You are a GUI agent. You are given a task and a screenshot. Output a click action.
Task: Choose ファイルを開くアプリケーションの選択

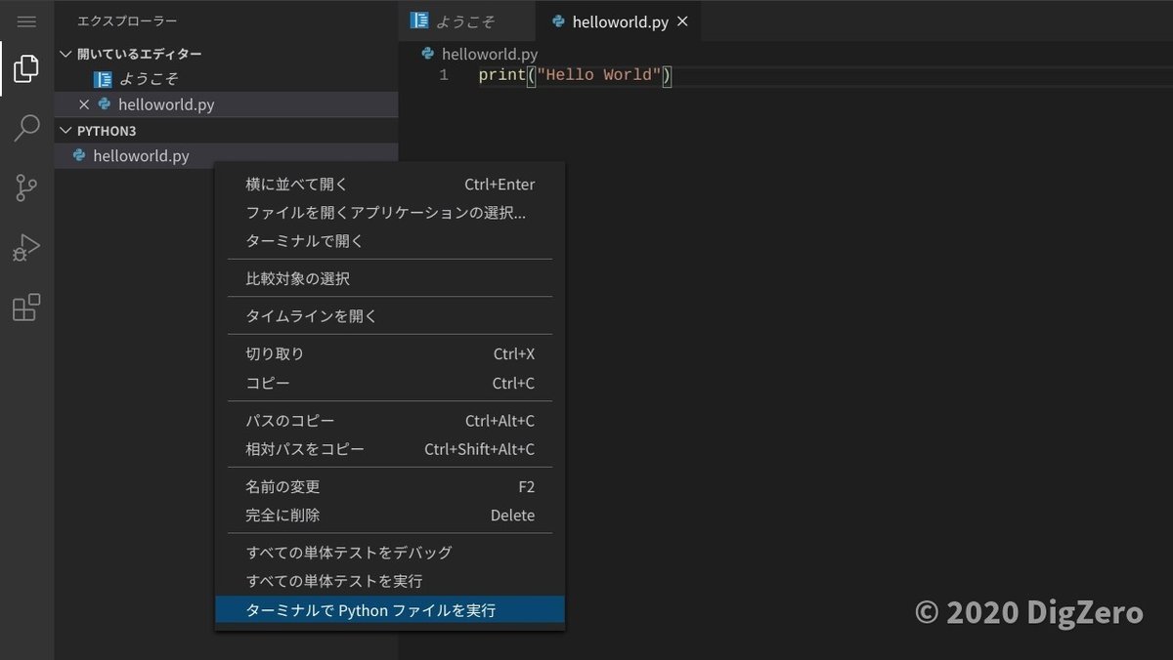coord(390,212)
